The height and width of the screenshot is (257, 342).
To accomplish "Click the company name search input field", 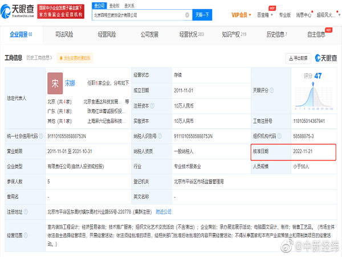I will 137,15.
